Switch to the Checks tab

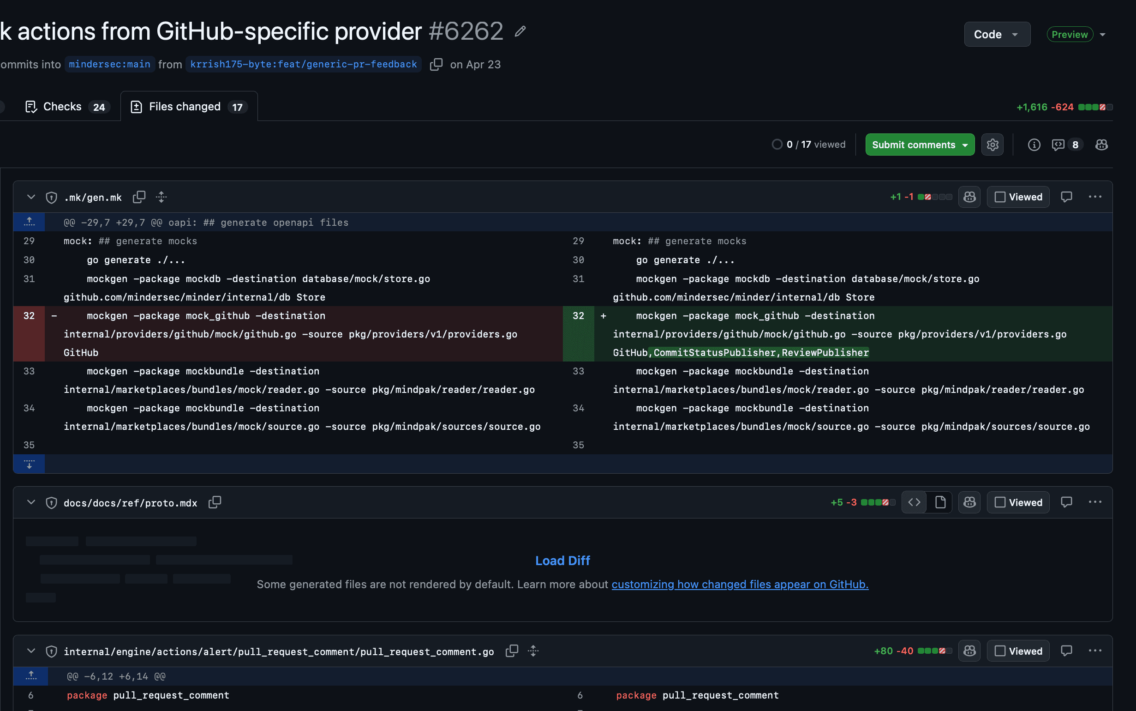(x=67, y=107)
